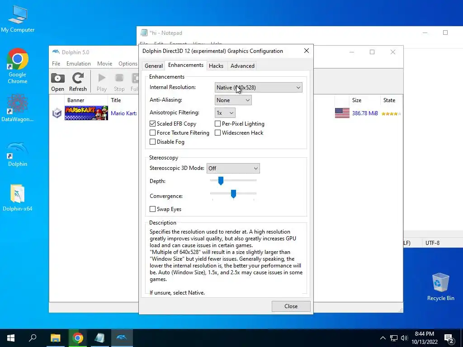Enable Force Texture Filtering
Viewport: 463px width, 347px height.
(153, 133)
